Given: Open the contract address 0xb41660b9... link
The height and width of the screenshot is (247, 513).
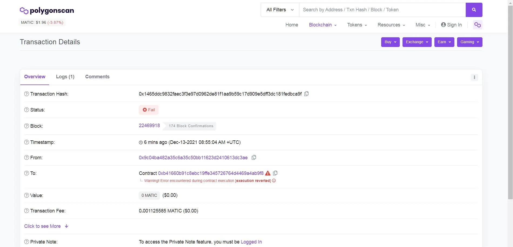Looking at the screenshot, I should coord(211,173).
